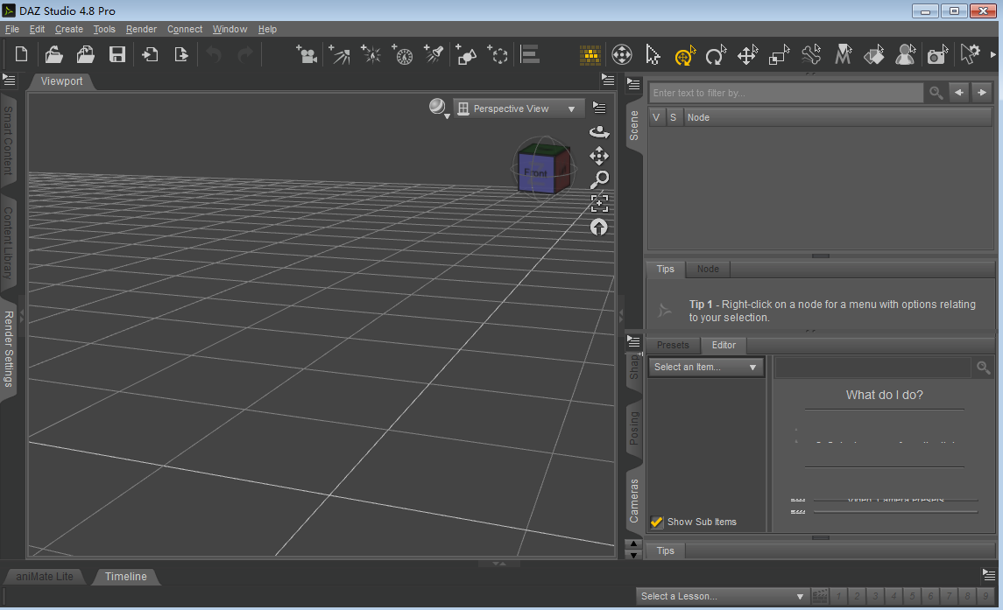The width and height of the screenshot is (1003, 610).
Task: Open the Connect menu
Action: 185,29
